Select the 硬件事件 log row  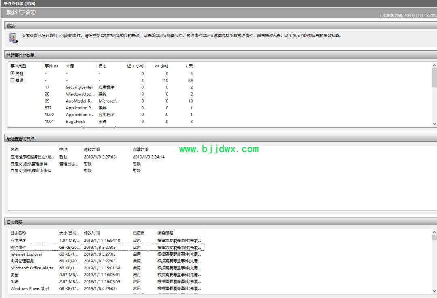[107, 248]
